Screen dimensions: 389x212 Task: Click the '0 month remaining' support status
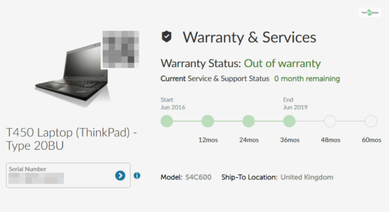(x=307, y=79)
